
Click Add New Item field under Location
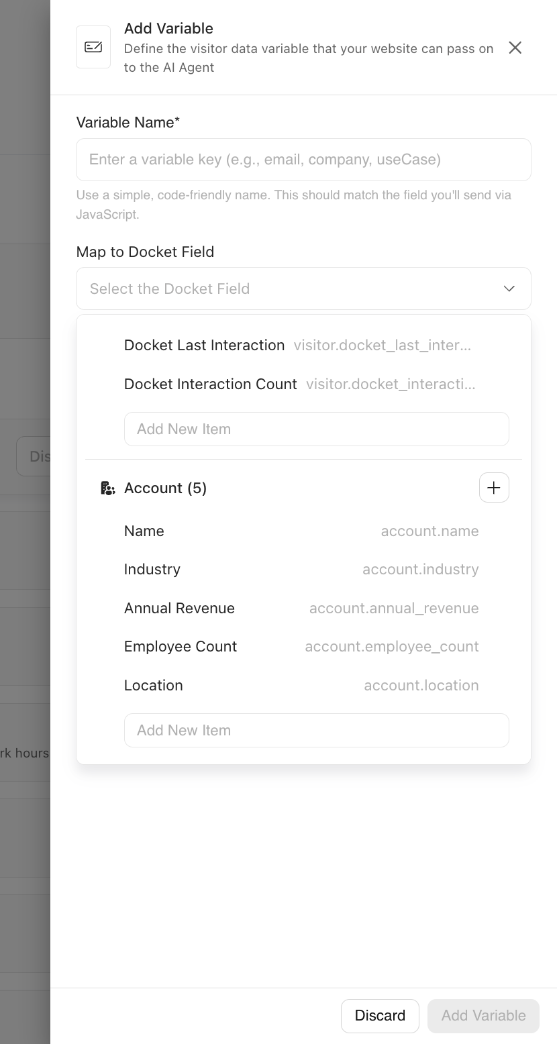click(x=316, y=730)
